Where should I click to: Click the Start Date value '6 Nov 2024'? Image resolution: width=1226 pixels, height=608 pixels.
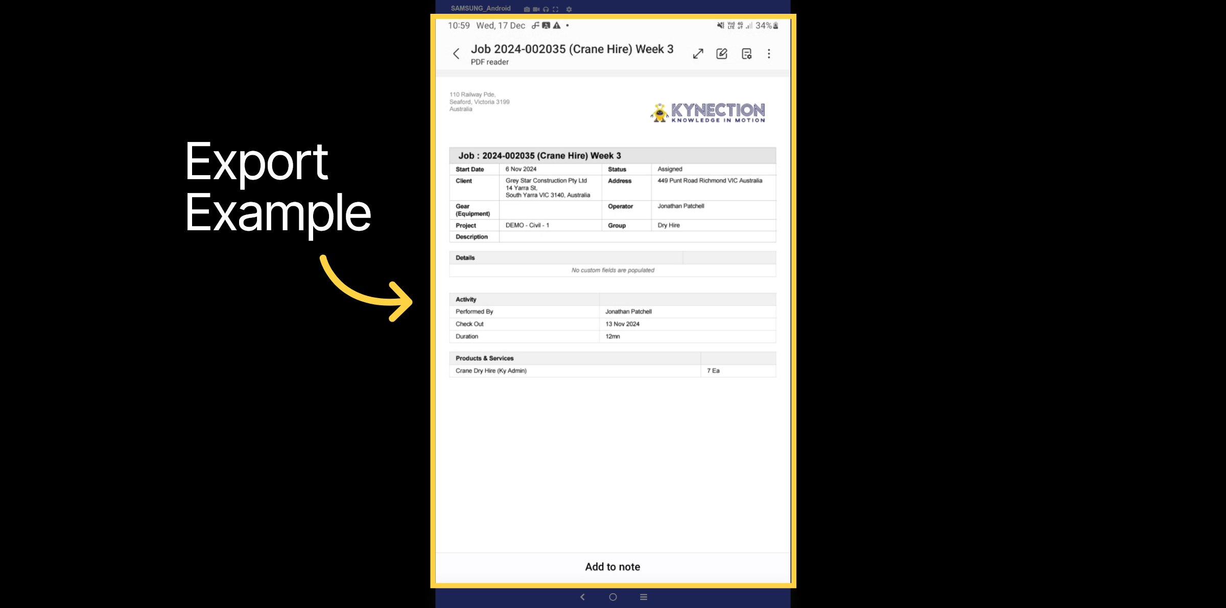click(x=521, y=169)
